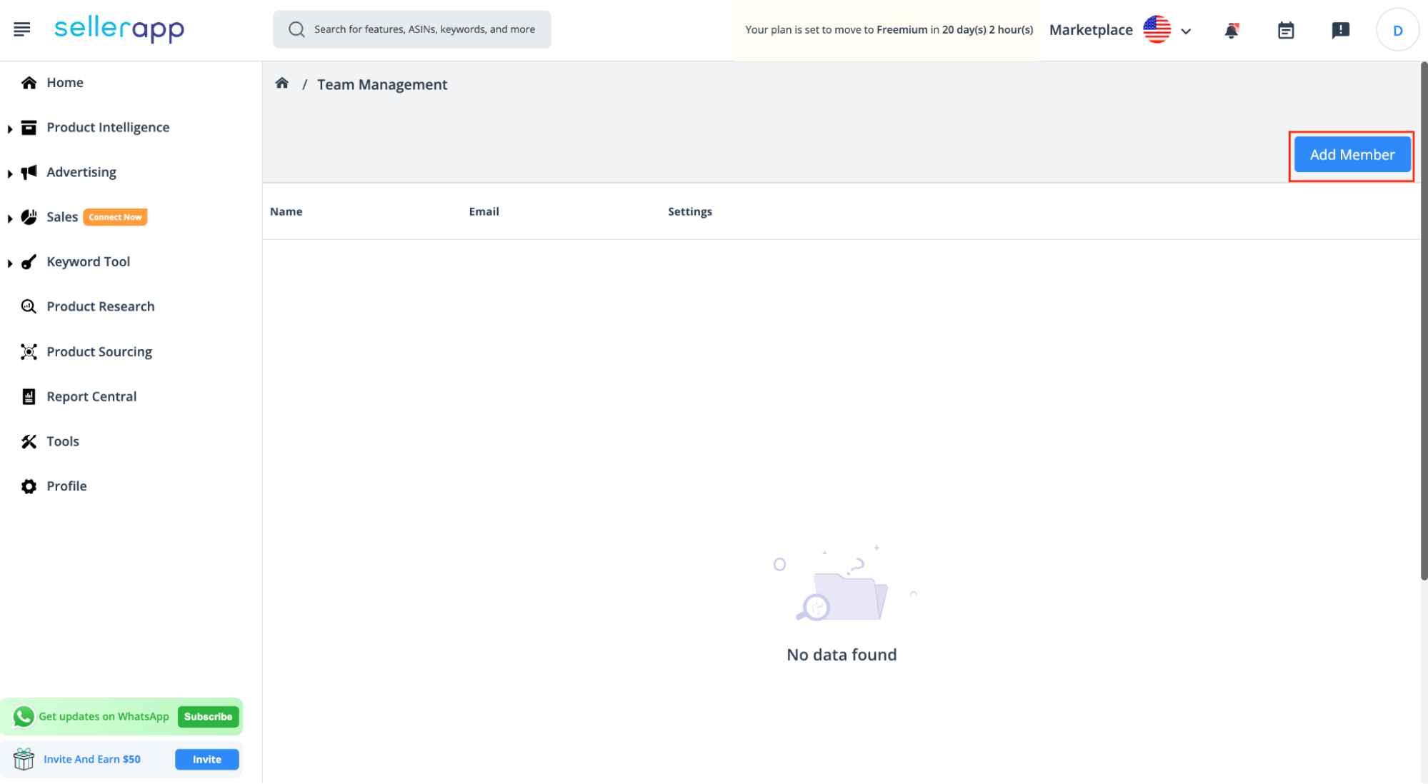Click the Tools sidebar icon

coord(28,442)
